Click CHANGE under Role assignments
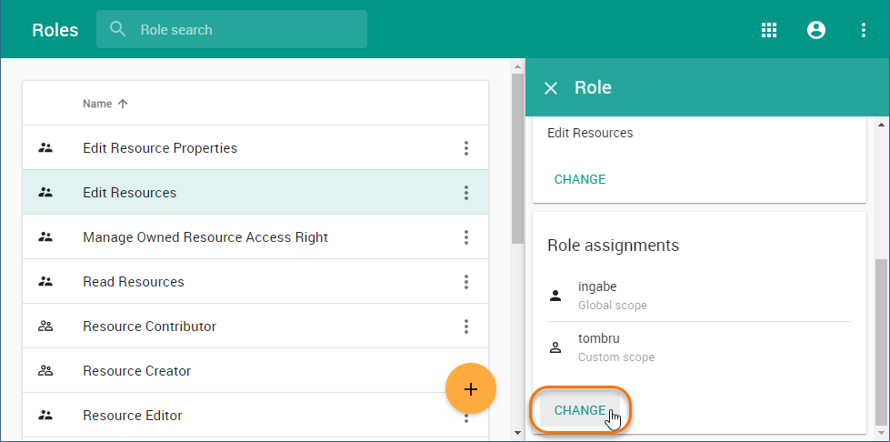 pyautogui.click(x=580, y=410)
